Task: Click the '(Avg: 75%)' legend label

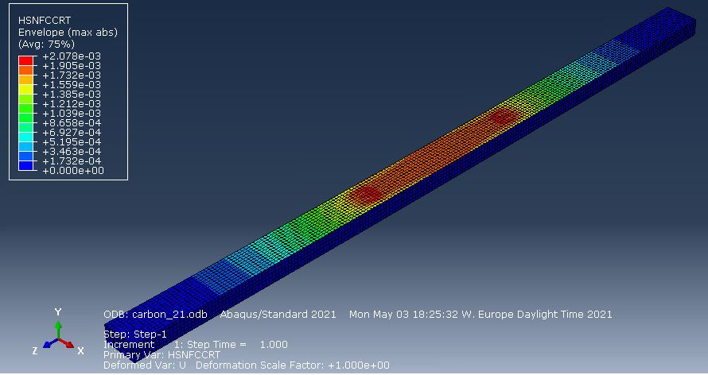Action: click(x=46, y=44)
